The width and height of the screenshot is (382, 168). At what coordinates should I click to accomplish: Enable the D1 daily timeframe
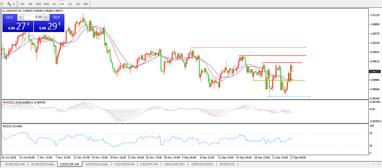70,4
